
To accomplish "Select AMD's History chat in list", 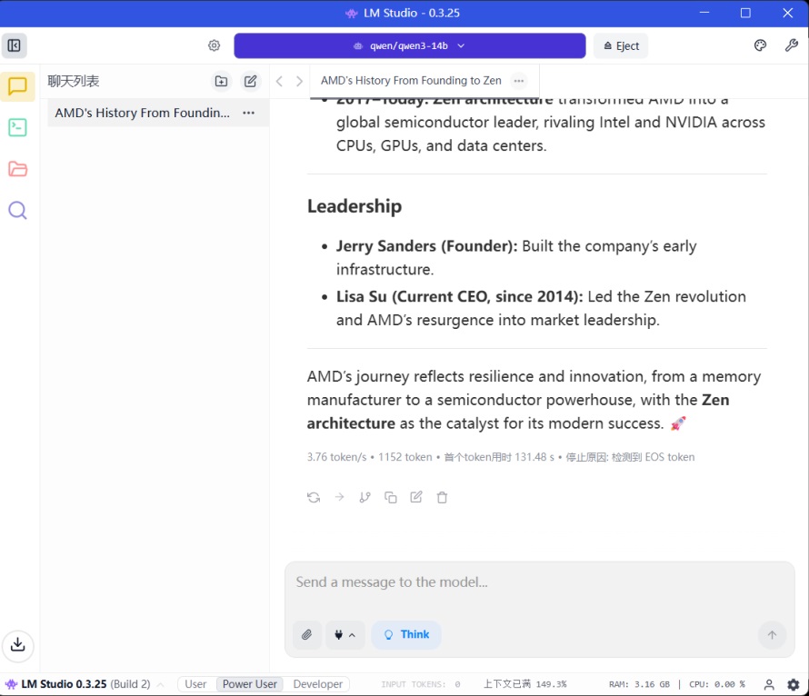I will 142,113.
